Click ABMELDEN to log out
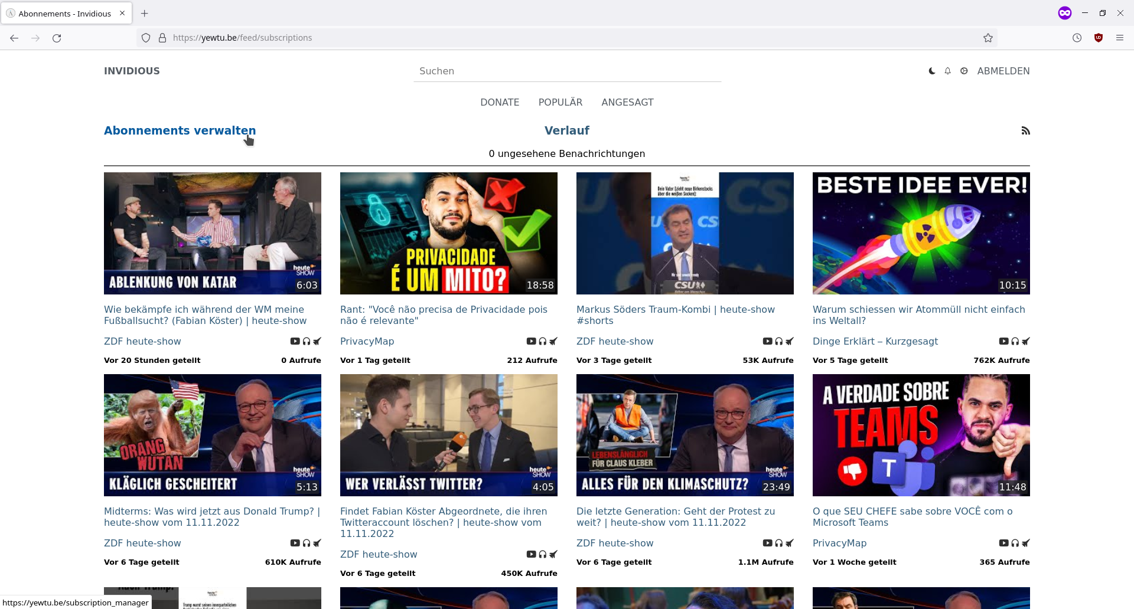The width and height of the screenshot is (1134, 609). pos(1003,71)
